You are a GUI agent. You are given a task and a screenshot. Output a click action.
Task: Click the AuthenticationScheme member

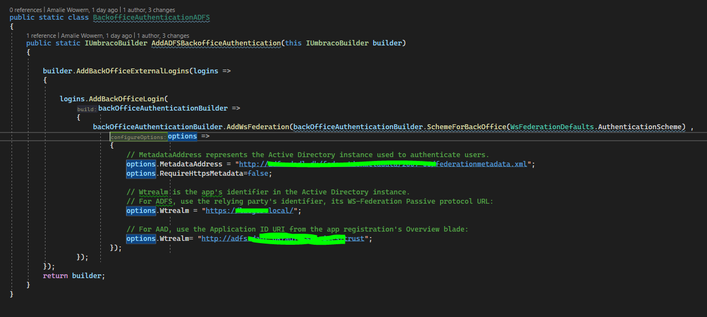[x=641, y=127]
